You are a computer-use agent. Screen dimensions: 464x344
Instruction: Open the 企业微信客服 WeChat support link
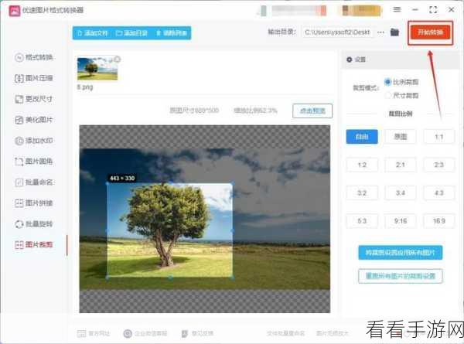click(x=145, y=334)
